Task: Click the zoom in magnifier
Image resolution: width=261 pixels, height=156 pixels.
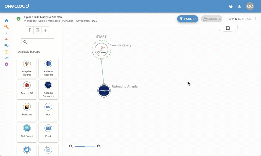Action: (99, 146)
